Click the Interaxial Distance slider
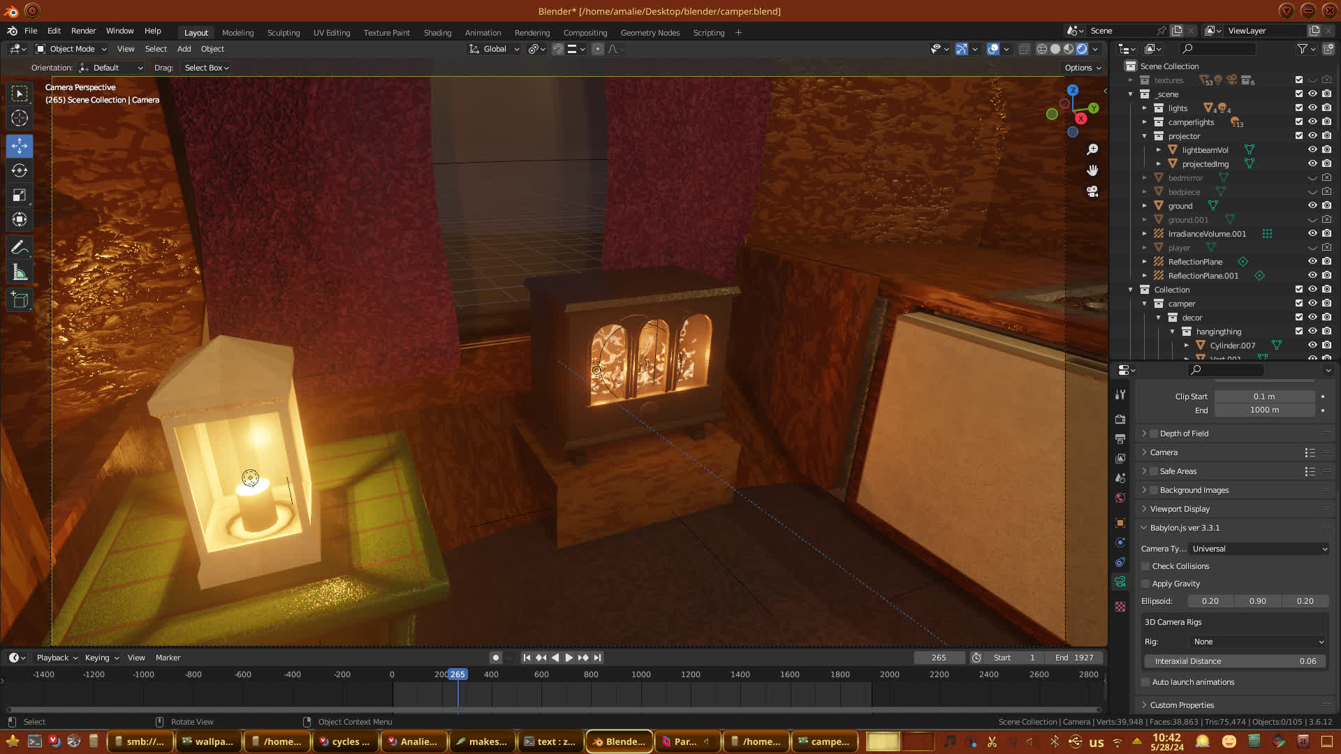 (x=1235, y=661)
